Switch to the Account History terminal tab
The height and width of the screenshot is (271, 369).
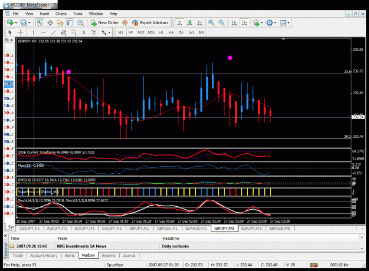44,256
